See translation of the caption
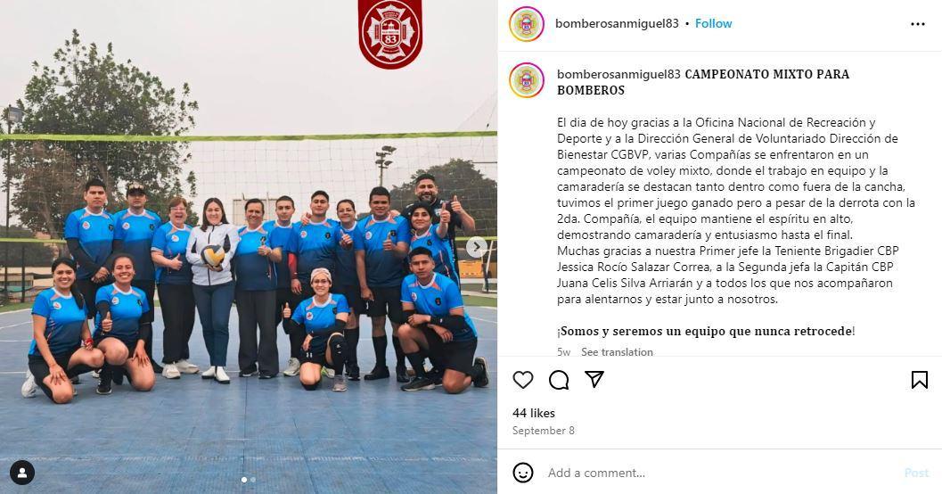The width and height of the screenshot is (942, 494). [x=617, y=351]
